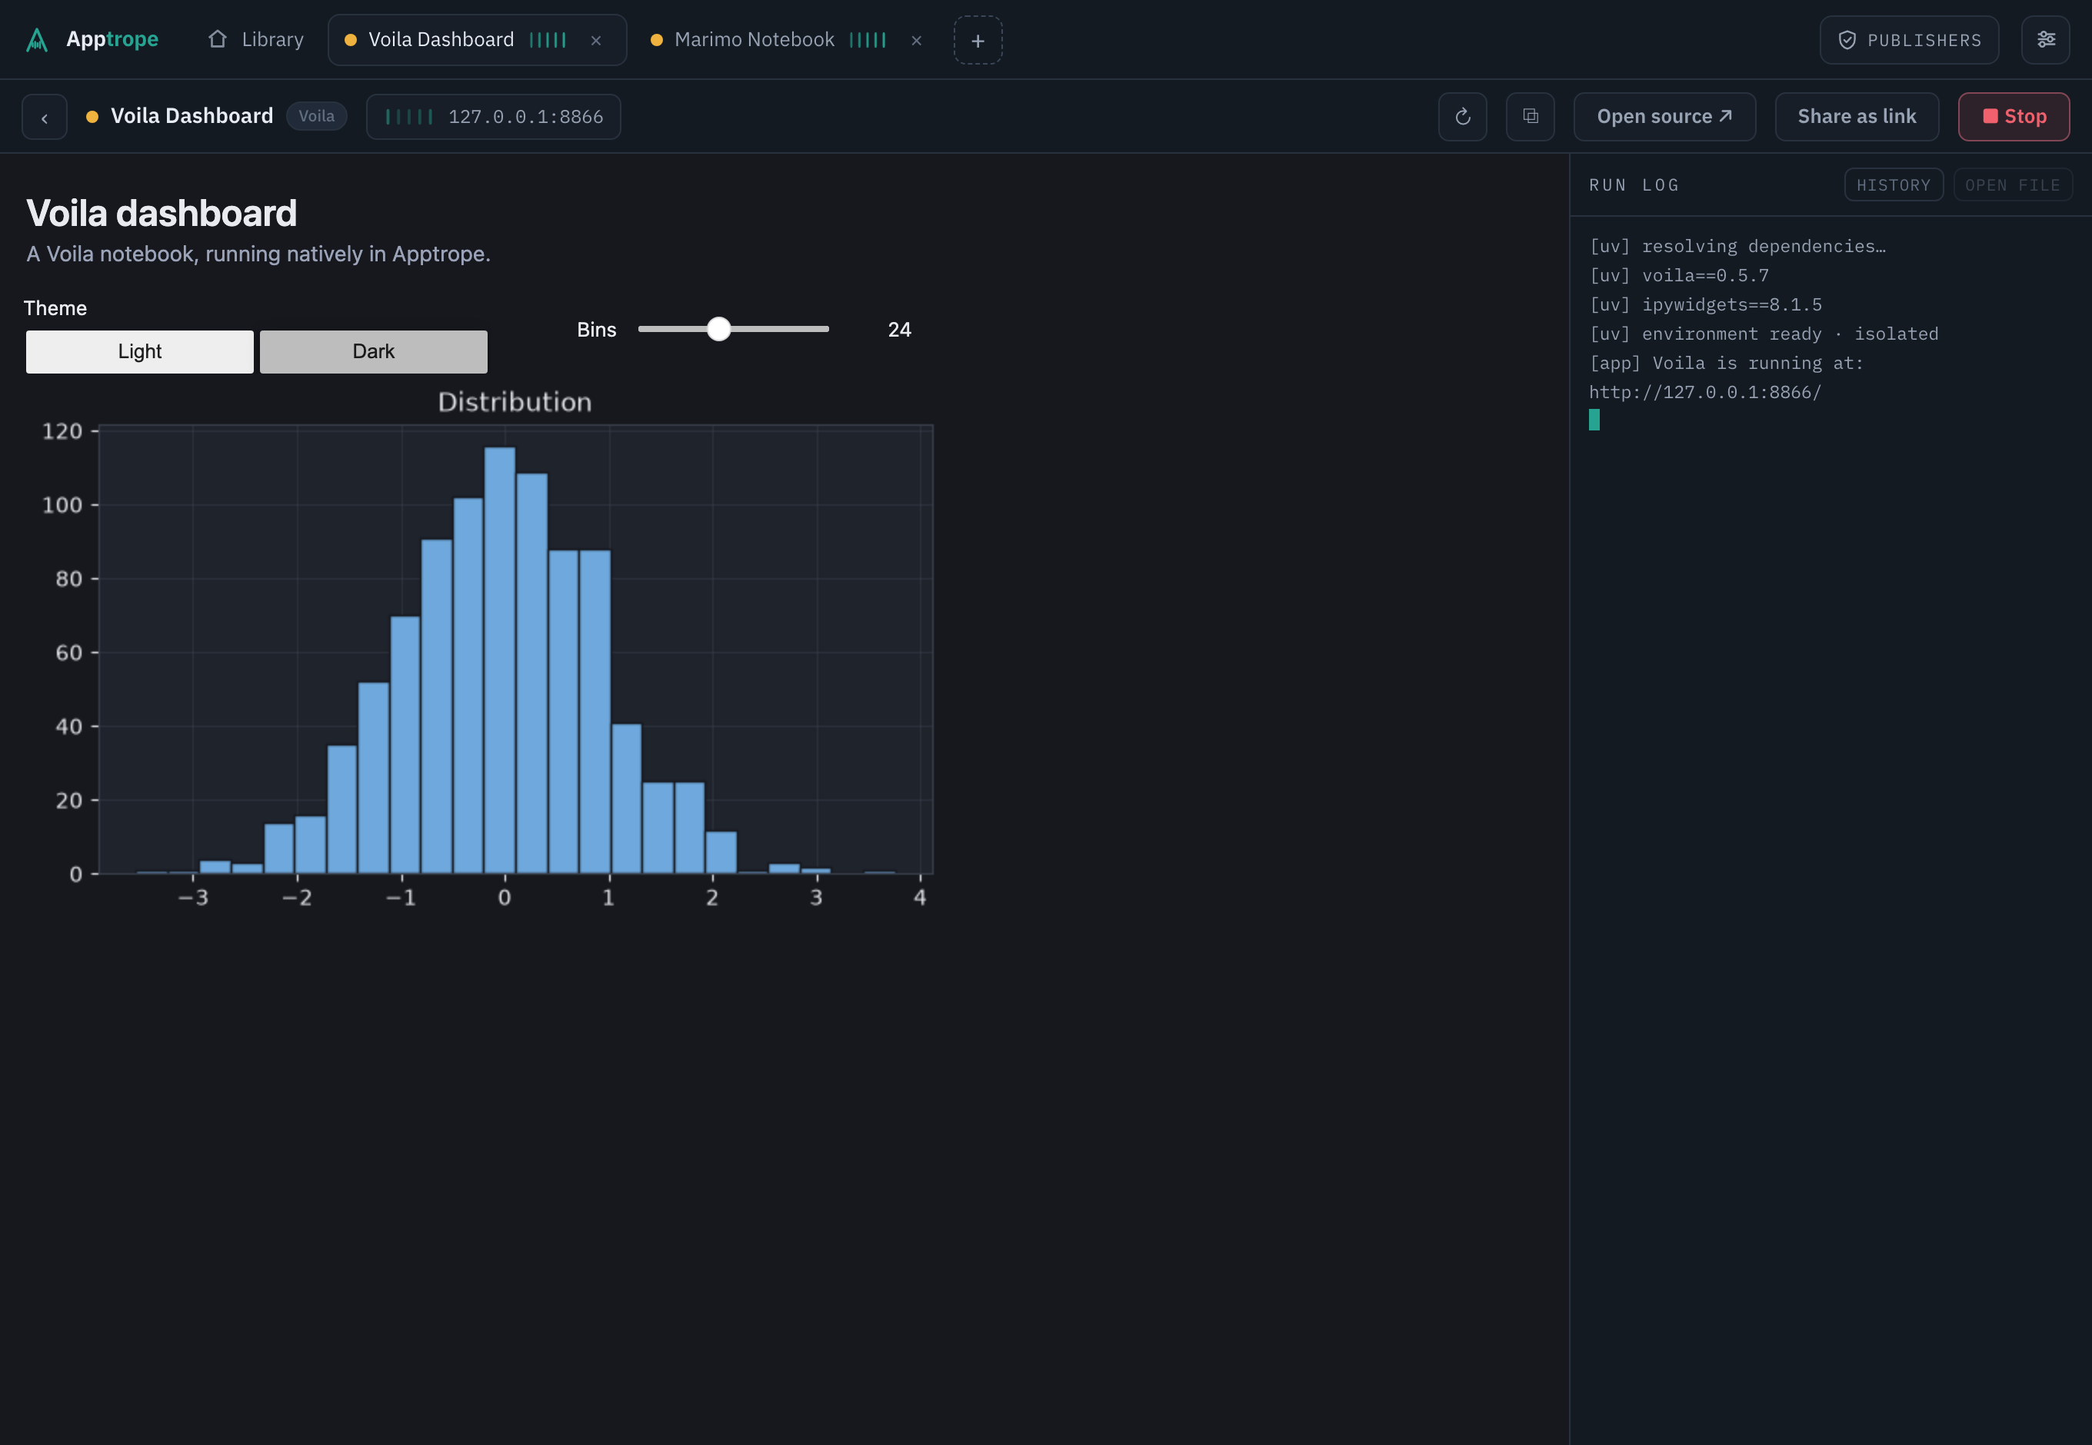Click the RUN LOG heading
The width and height of the screenshot is (2092, 1445).
pos(1634,184)
